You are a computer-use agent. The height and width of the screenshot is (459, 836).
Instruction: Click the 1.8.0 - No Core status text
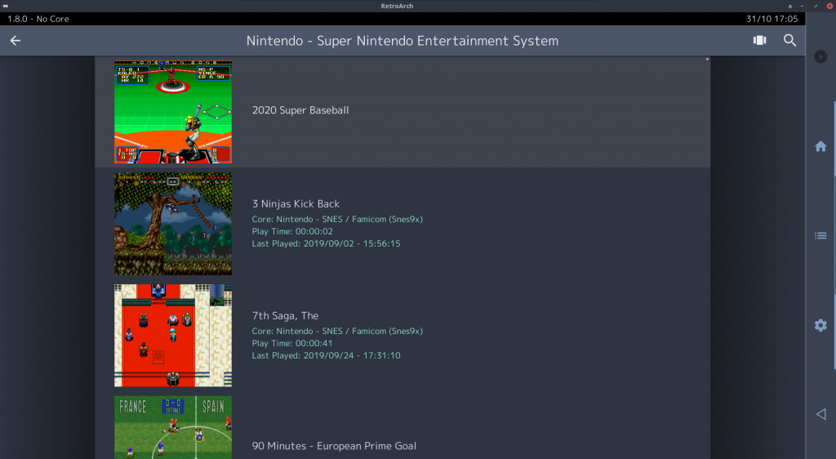pyautogui.click(x=38, y=19)
